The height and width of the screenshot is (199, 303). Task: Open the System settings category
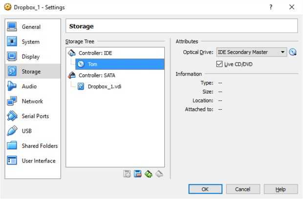click(30, 42)
